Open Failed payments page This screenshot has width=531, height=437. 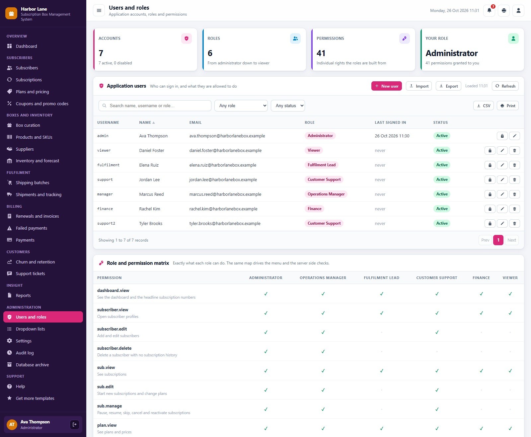[x=43, y=228]
